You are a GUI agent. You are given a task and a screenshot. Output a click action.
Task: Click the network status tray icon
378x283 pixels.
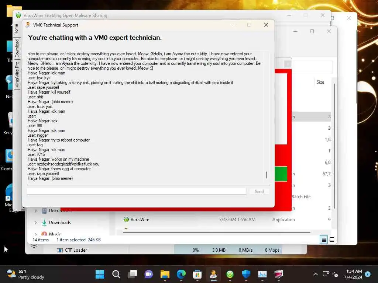[326, 274]
